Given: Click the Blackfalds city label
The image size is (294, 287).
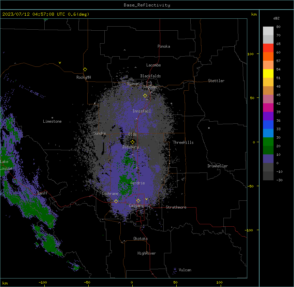Looking at the screenshot, I should [x=150, y=76].
